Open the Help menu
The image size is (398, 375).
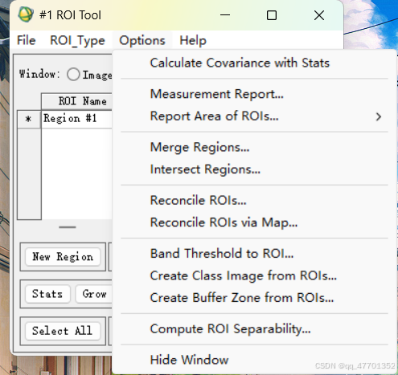[x=193, y=41]
